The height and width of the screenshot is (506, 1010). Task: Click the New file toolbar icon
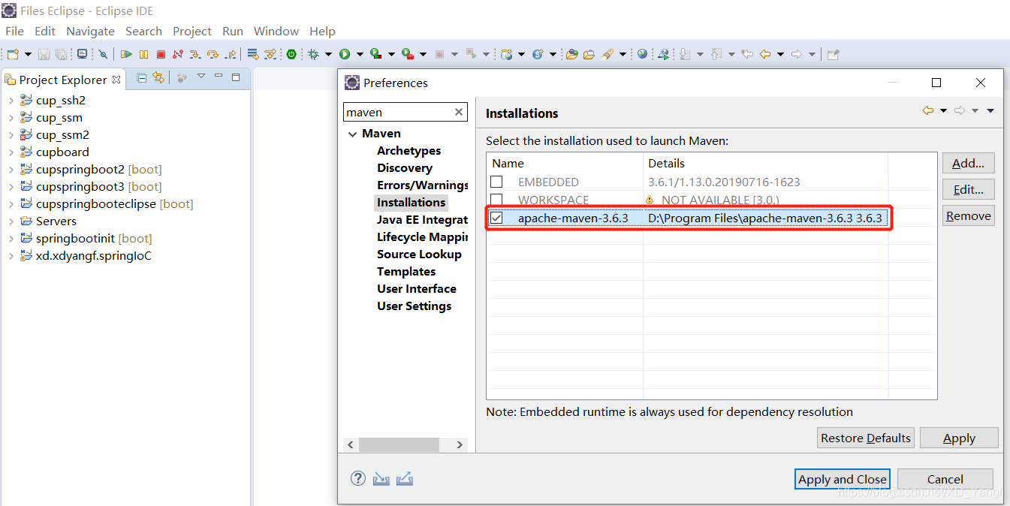14,54
